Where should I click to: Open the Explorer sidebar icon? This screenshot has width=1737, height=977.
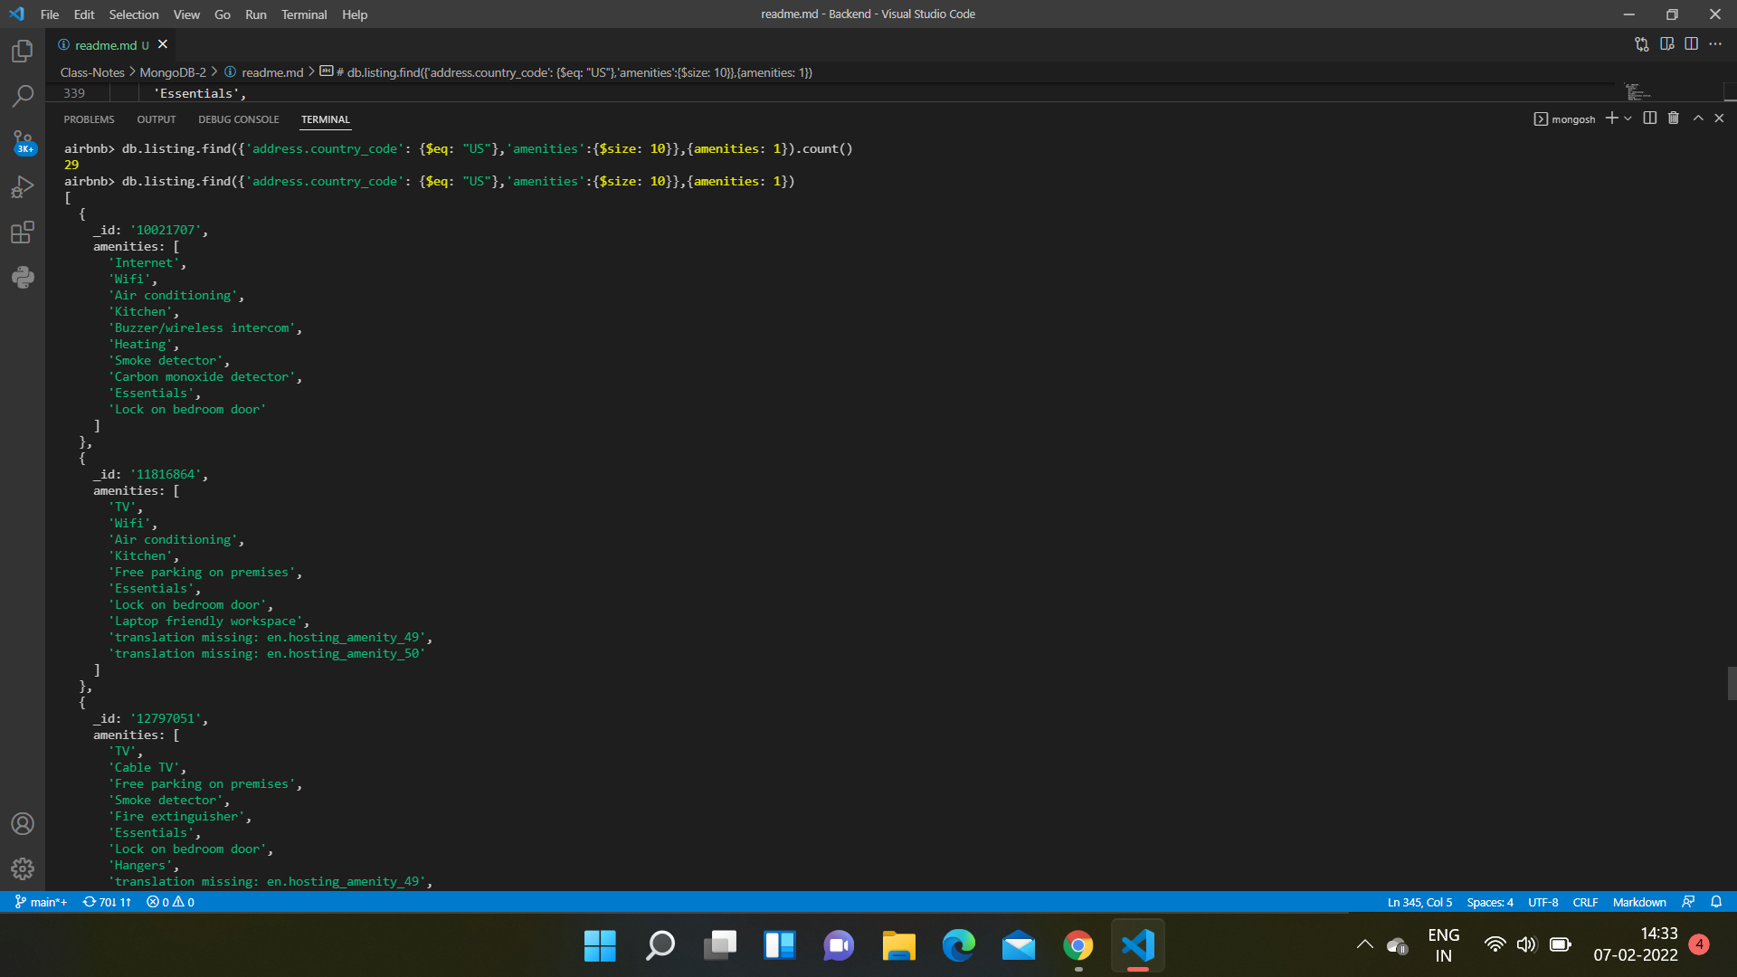tap(22, 52)
